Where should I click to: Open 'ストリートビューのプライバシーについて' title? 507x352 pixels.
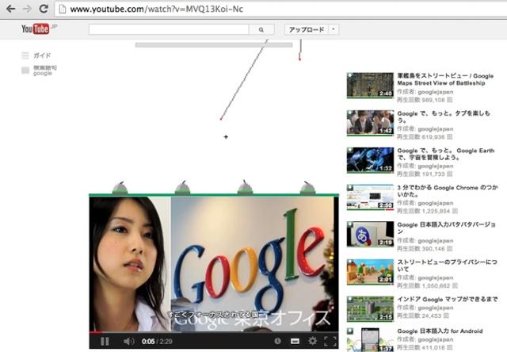(x=447, y=266)
